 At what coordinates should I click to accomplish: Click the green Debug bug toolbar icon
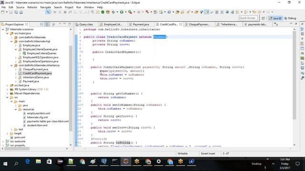click(x=113, y=12)
